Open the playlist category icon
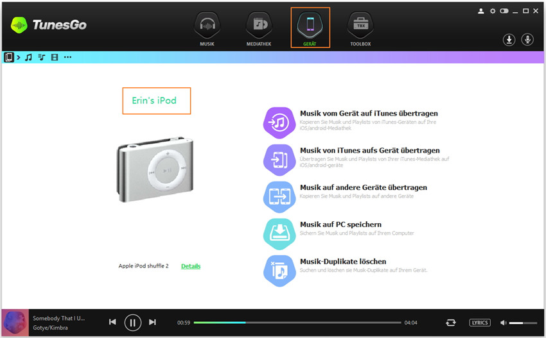 point(41,58)
